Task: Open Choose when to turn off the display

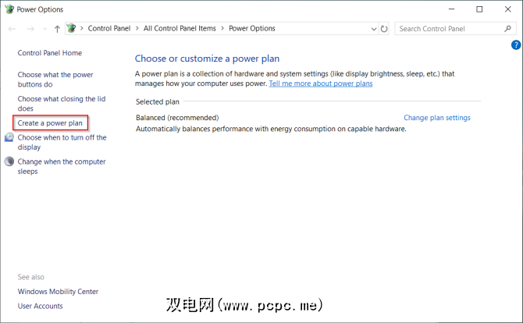Action: point(62,142)
